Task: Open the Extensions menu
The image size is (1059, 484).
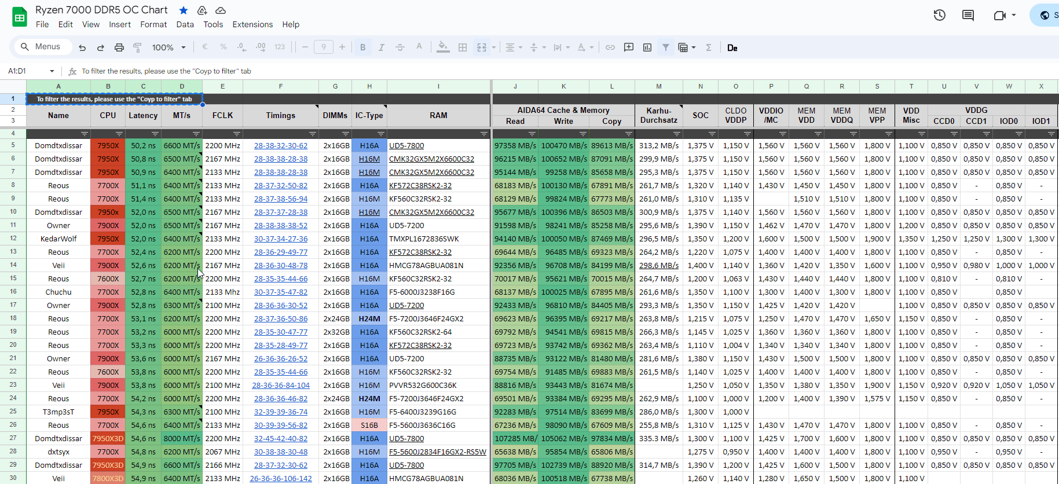Action: point(252,24)
